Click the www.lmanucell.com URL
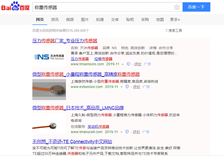 click(x=86, y=132)
